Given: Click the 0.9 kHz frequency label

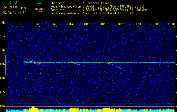Looking at the screenshot, I should [x=3, y=64].
